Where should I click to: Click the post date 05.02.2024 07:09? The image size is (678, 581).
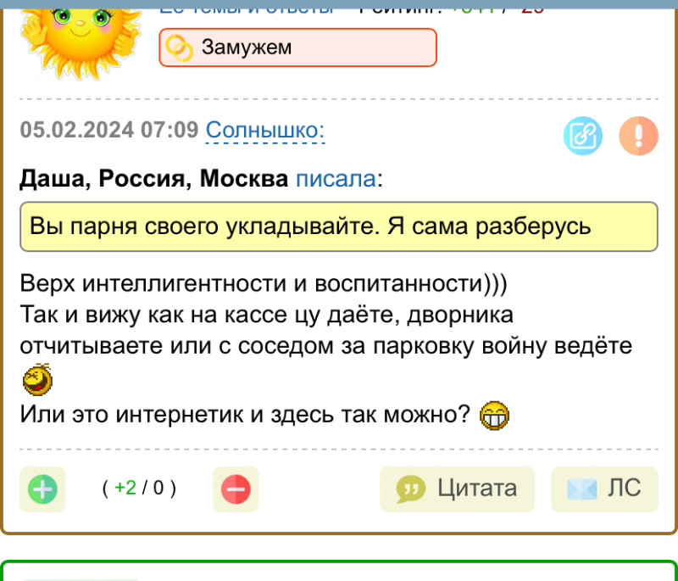[108, 131]
